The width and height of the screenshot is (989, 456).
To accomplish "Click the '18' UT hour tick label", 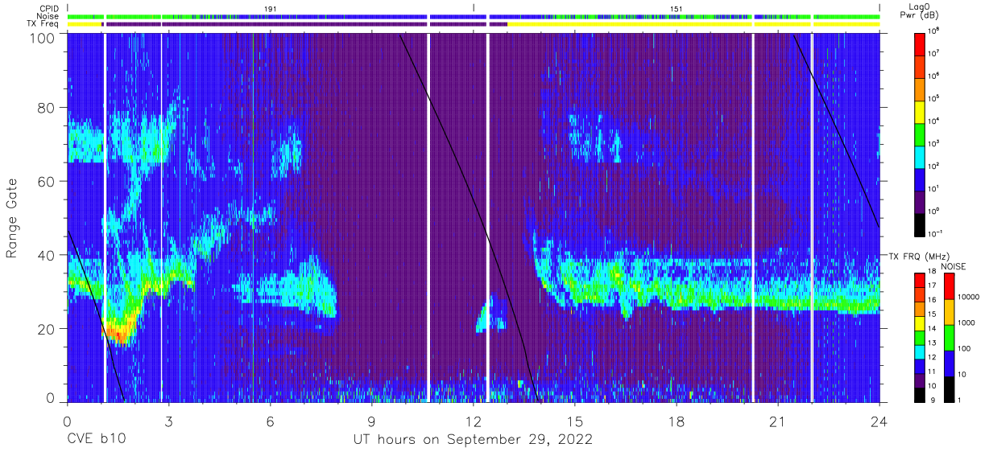I will [677, 421].
